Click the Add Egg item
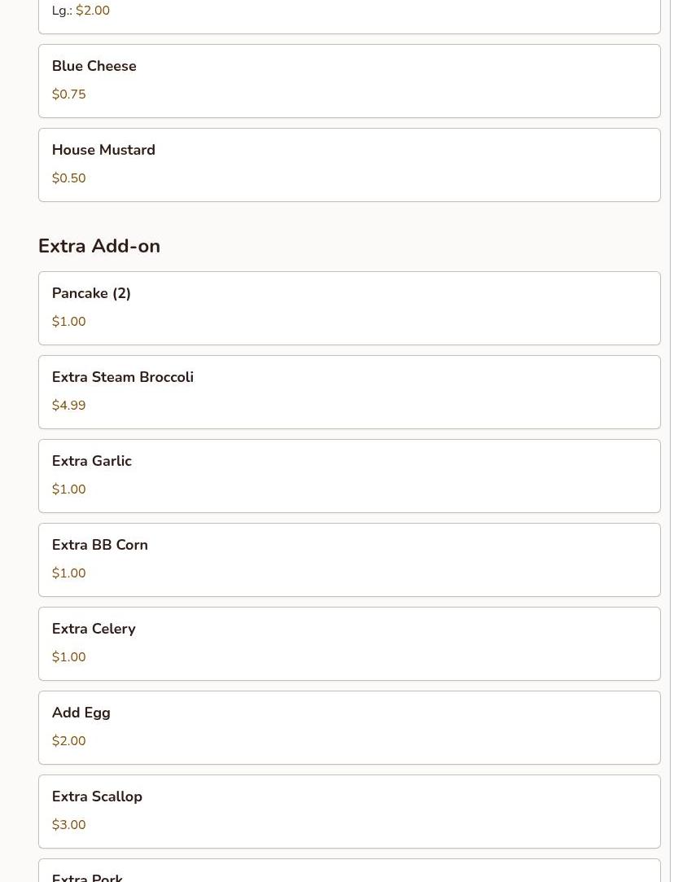This screenshot has width=687, height=882. tap(349, 727)
